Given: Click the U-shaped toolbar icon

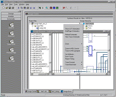Looking at the screenshot, I should click(x=71, y=8).
